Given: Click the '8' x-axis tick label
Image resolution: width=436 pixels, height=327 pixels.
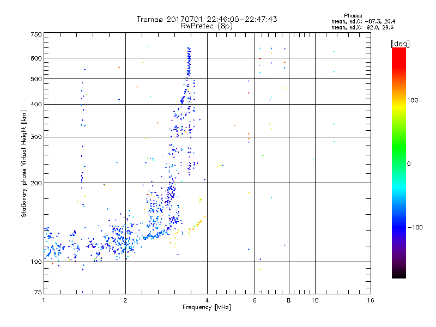Looking at the screenshot, I should (289, 300).
